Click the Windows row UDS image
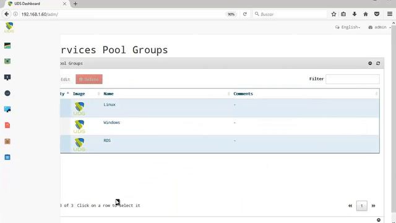The image size is (396, 223). pyautogui.click(x=79, y=126)
